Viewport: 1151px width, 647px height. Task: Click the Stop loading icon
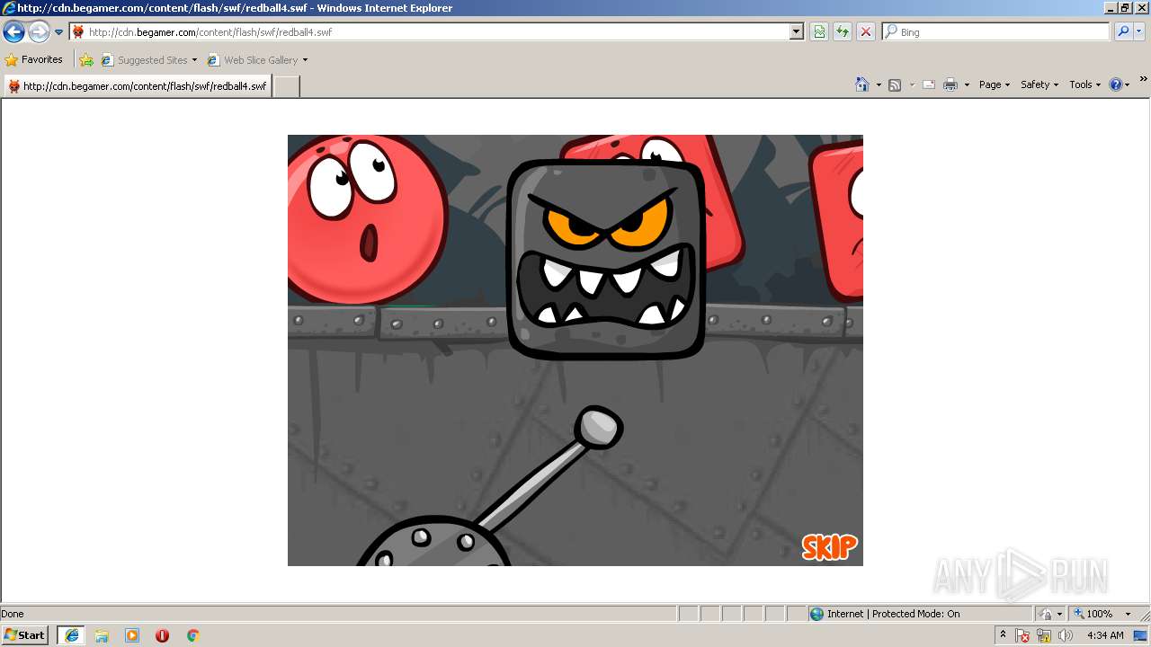tap(866, 31)
